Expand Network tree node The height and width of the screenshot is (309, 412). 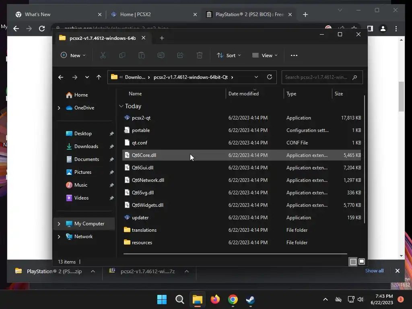point(59,237)
